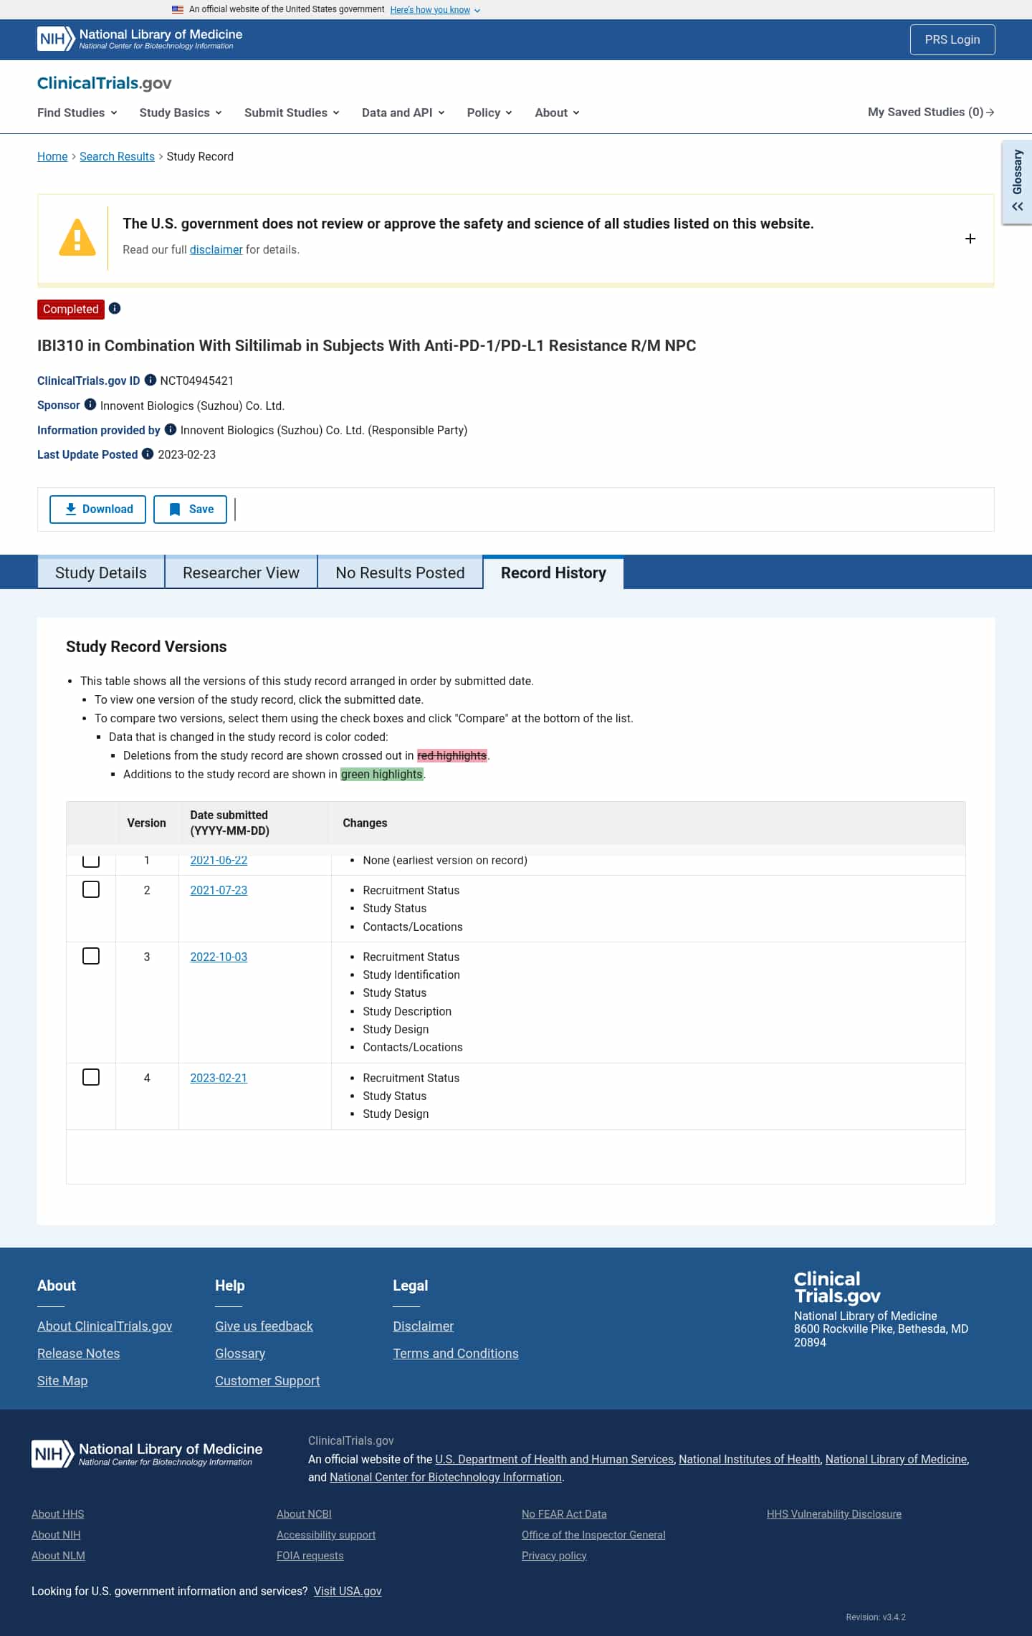Open Privacy policy footer link
Screen dimensions: 1032x1636
(x=554, y=1555)
